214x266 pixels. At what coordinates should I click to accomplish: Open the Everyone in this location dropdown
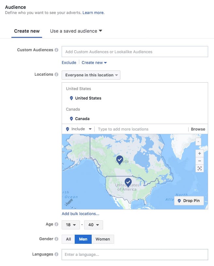coord(91,75)
